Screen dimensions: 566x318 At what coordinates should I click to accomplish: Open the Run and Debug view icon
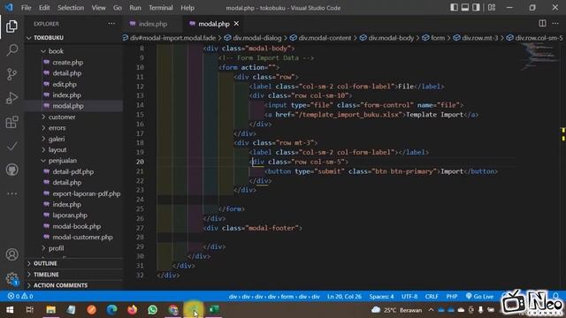[11, 98]
